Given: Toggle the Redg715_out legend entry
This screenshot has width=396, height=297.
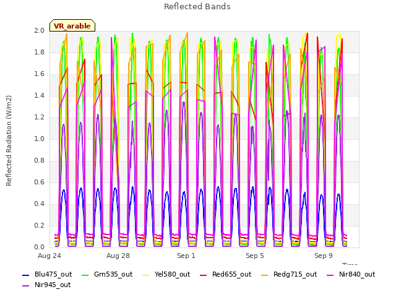Looking at the screenshot, I should (289, 275).
